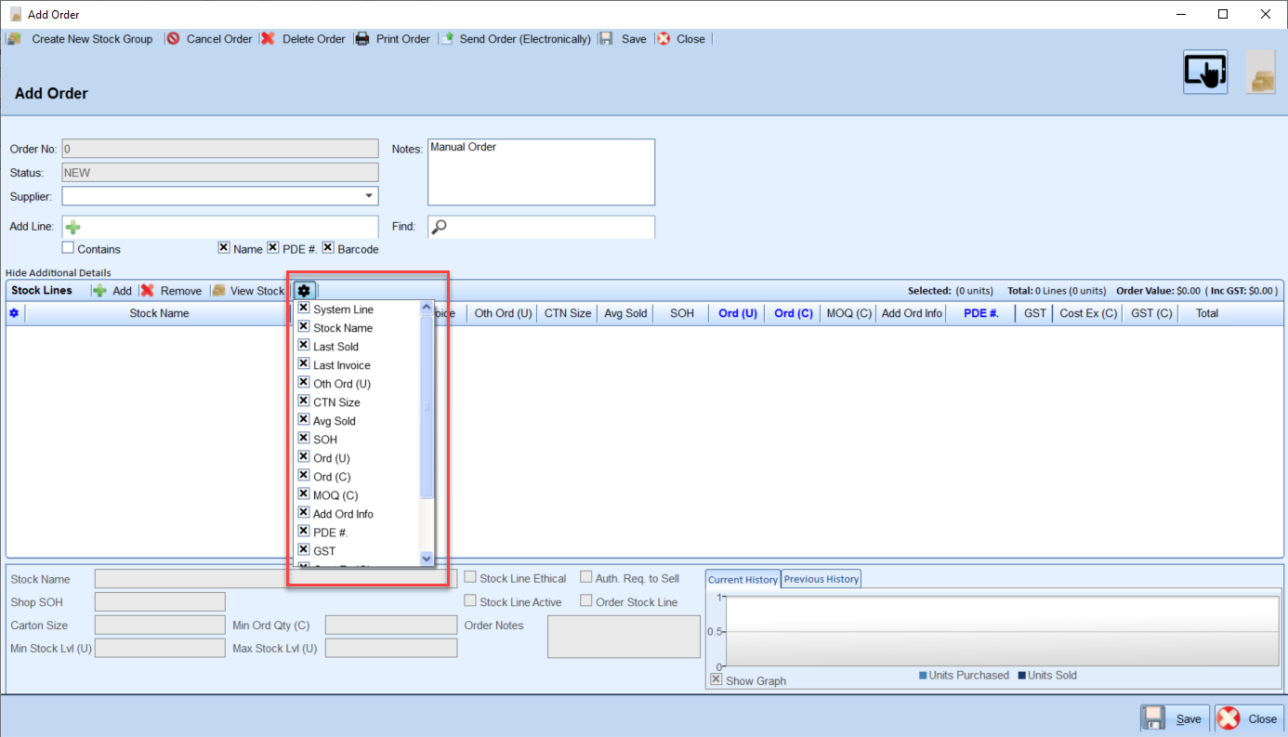Click the Ord (U) column header
This screenshot has width=1288, height=737.
pos(738,313)
